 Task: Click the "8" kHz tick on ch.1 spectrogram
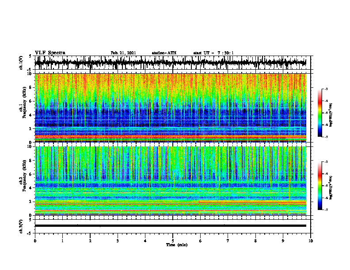tap(31, 87)
